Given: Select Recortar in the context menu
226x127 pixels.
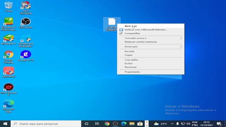Looking at the screenshot, I should [151, 51].
